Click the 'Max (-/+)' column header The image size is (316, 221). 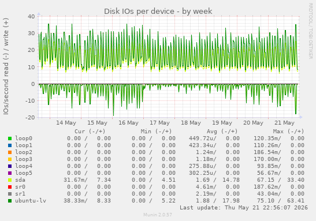288,132
